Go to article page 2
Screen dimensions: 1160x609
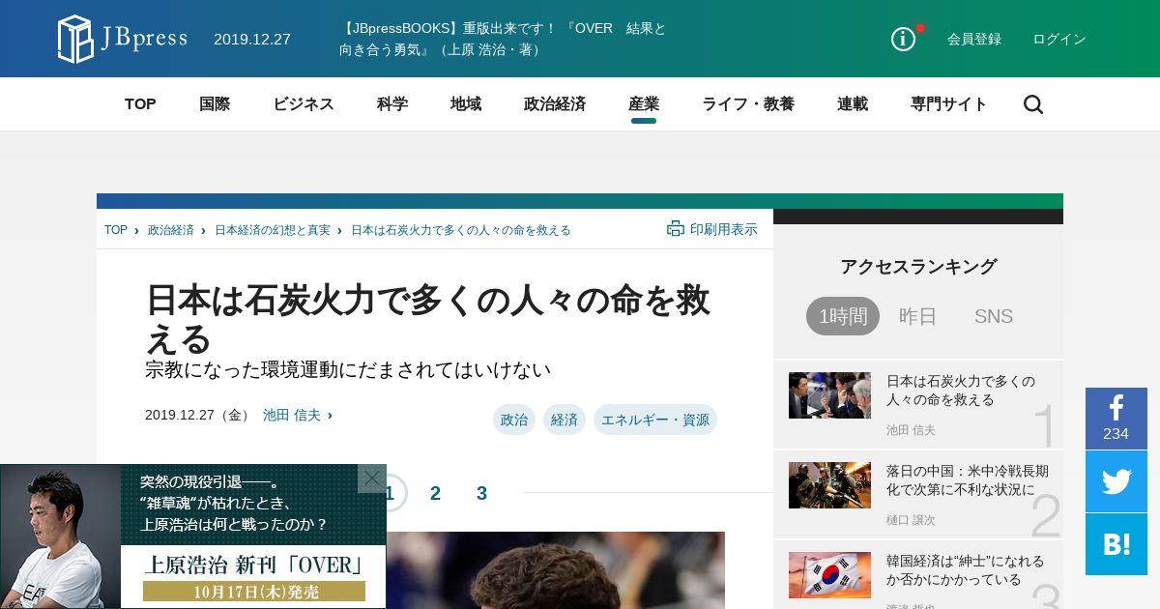[435, 493]
